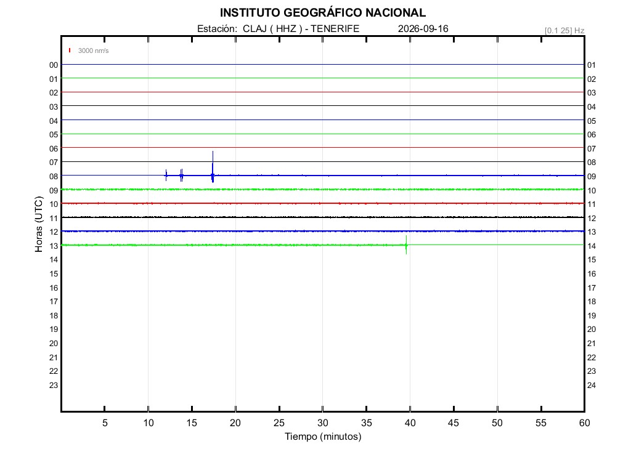Click the green spike near minute 40 in hour 13

(x=406, y=245)
